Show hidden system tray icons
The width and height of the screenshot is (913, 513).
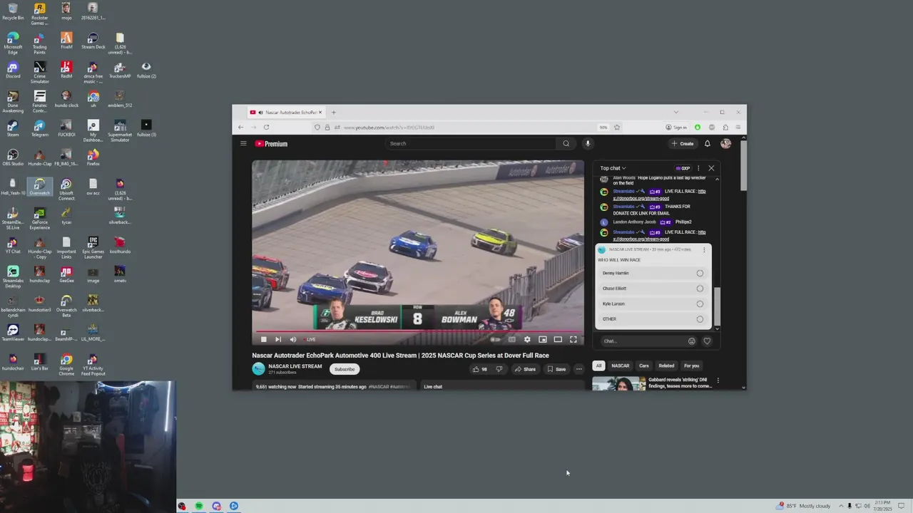[841, 506]
